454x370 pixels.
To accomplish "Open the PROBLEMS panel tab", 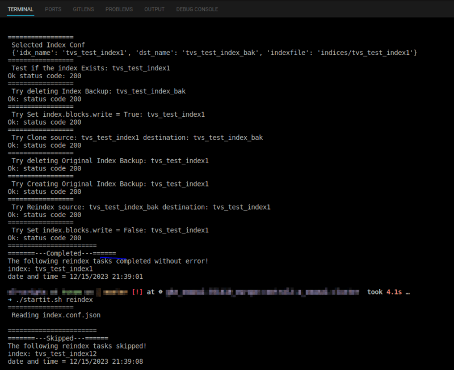I will (x=119, y=9).
